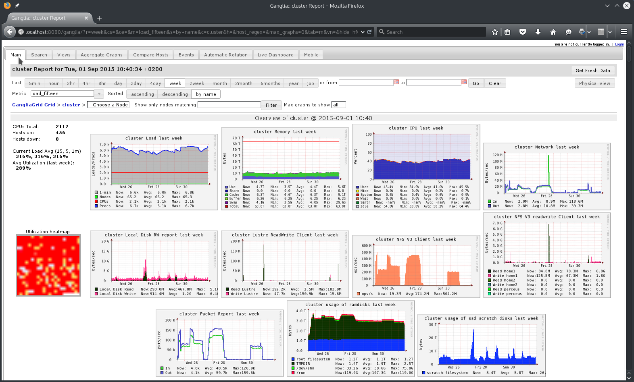Image resolution: width=634 pixels, height=382 pixels.
Task: Click the Get Fresh Data button
Action: pyautogui.click(x=593, y=71)
